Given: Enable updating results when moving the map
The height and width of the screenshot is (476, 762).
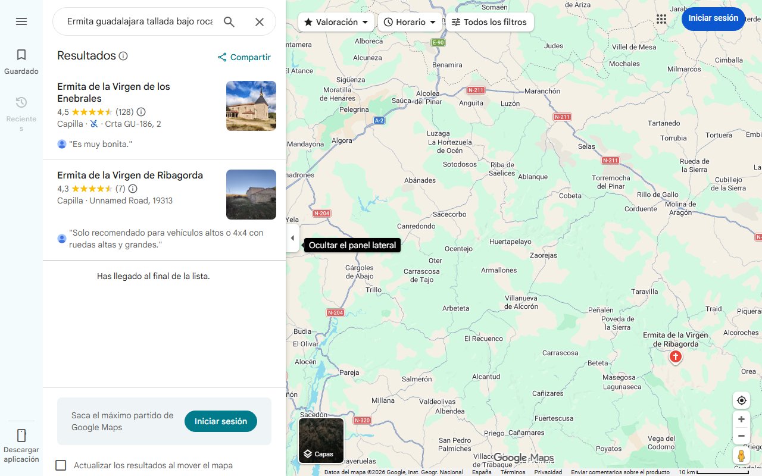Looking at the screenshot, I should pos(61,465).
